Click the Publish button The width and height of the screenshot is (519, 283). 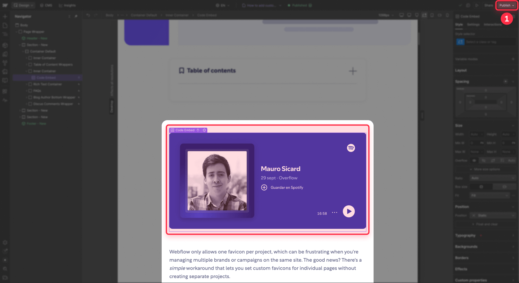tap(507, 5)
